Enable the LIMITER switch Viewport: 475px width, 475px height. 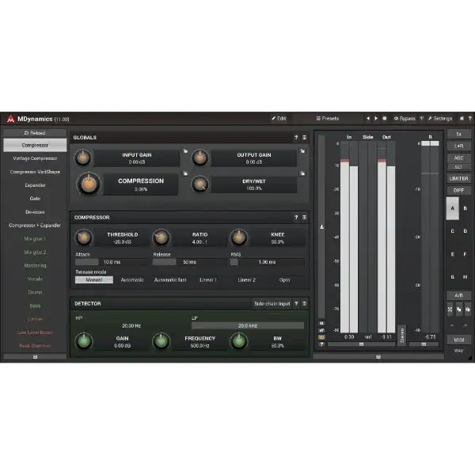[x=458, y=178]
